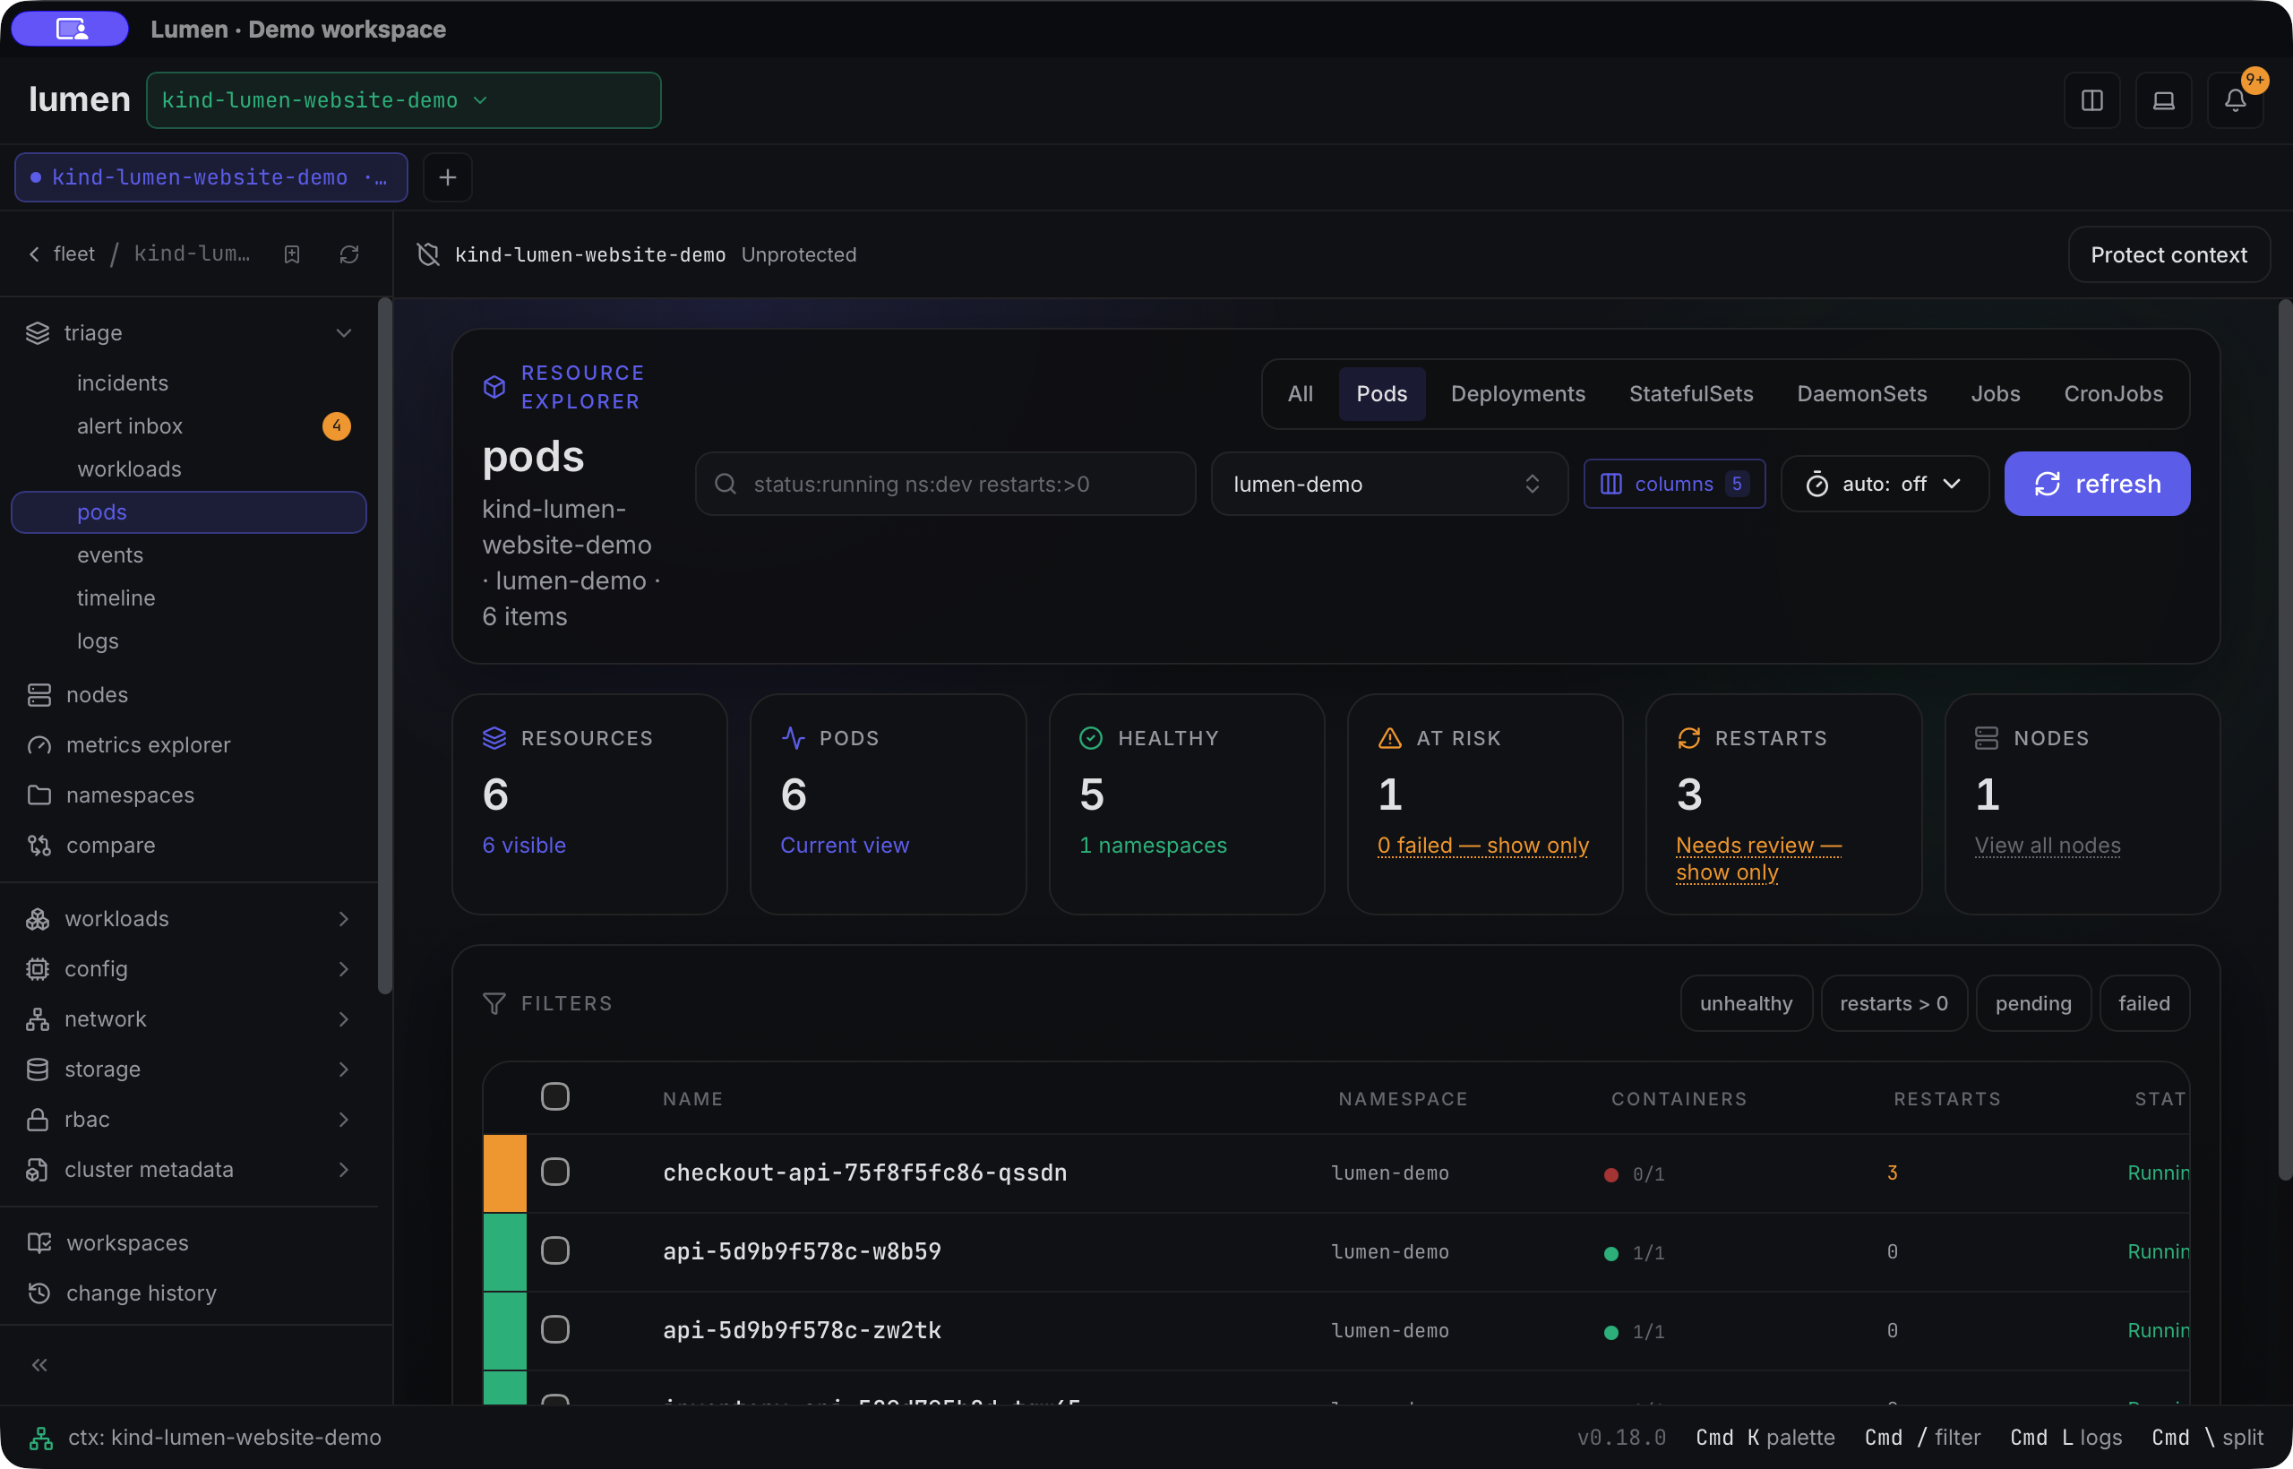Screen dimensions: 2293x1469
Task: Click 0 failed — show only link
Action: [1482, 846]
